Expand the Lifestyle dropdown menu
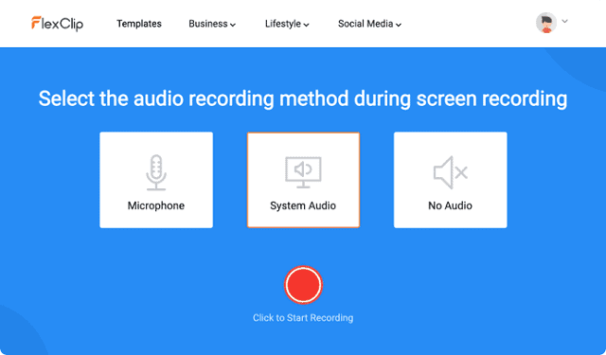Image resolution: width=606 pixels, height=355 pixels. 287,24
